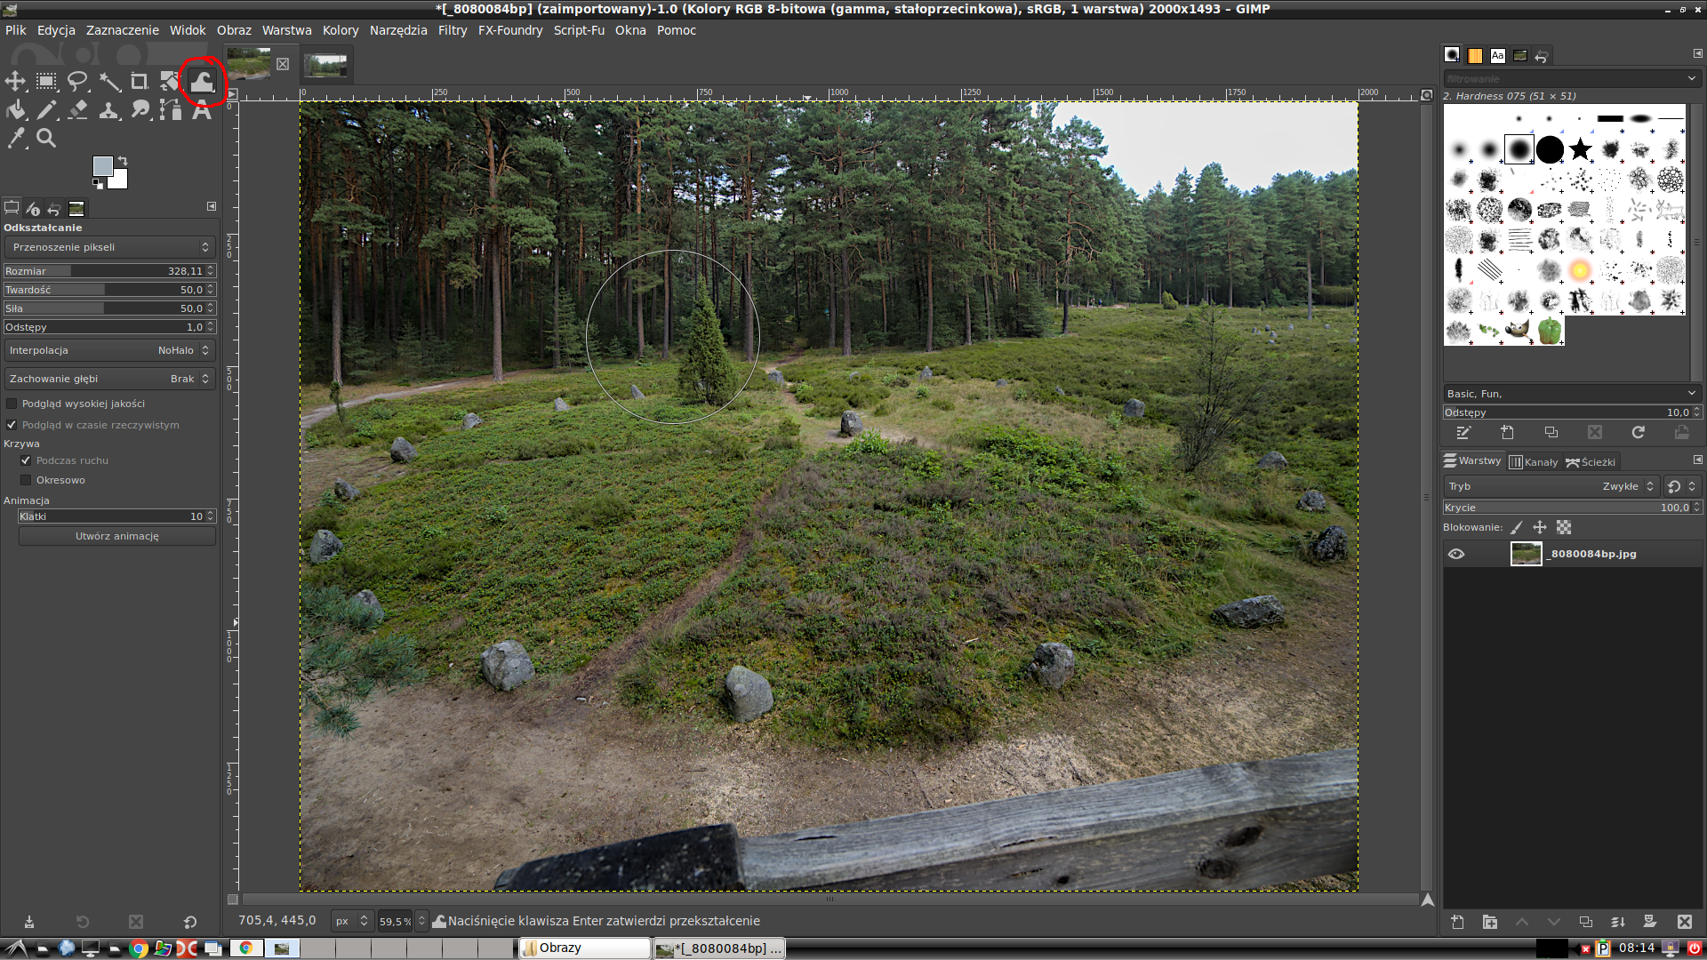Select the Unified Transform tool
1707x960 pixels.
[x=170, y=82]
